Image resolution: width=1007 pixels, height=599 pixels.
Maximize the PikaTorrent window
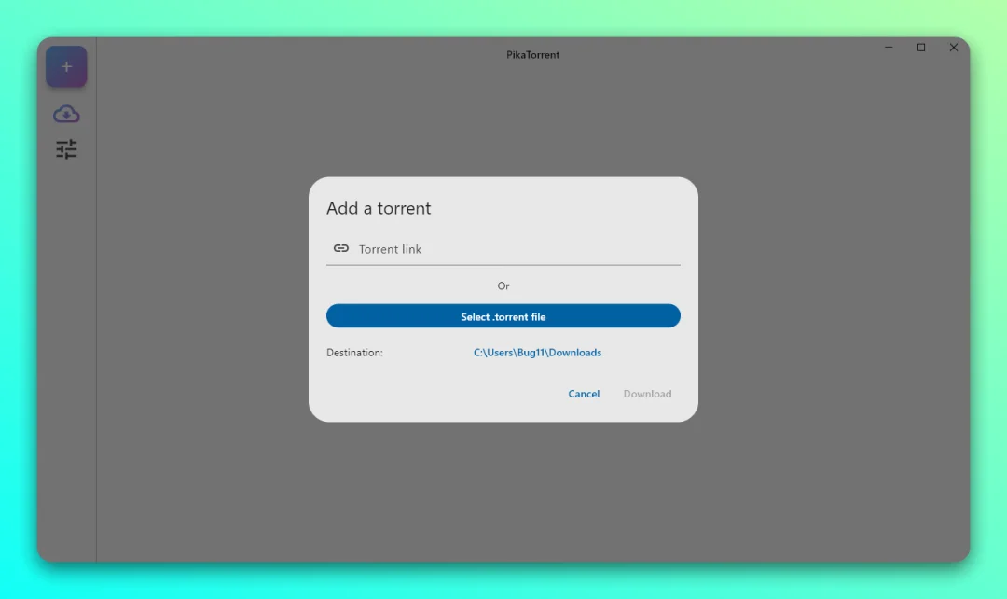[x=921, y=48]
